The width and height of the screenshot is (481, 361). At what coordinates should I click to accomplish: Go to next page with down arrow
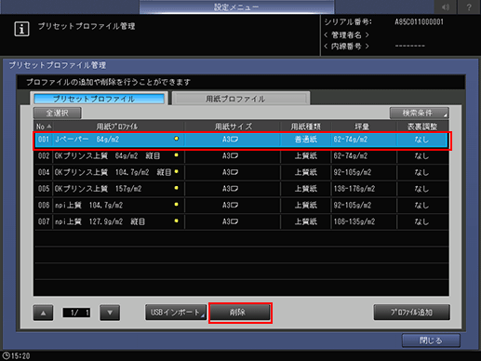[x=110, y=313]
